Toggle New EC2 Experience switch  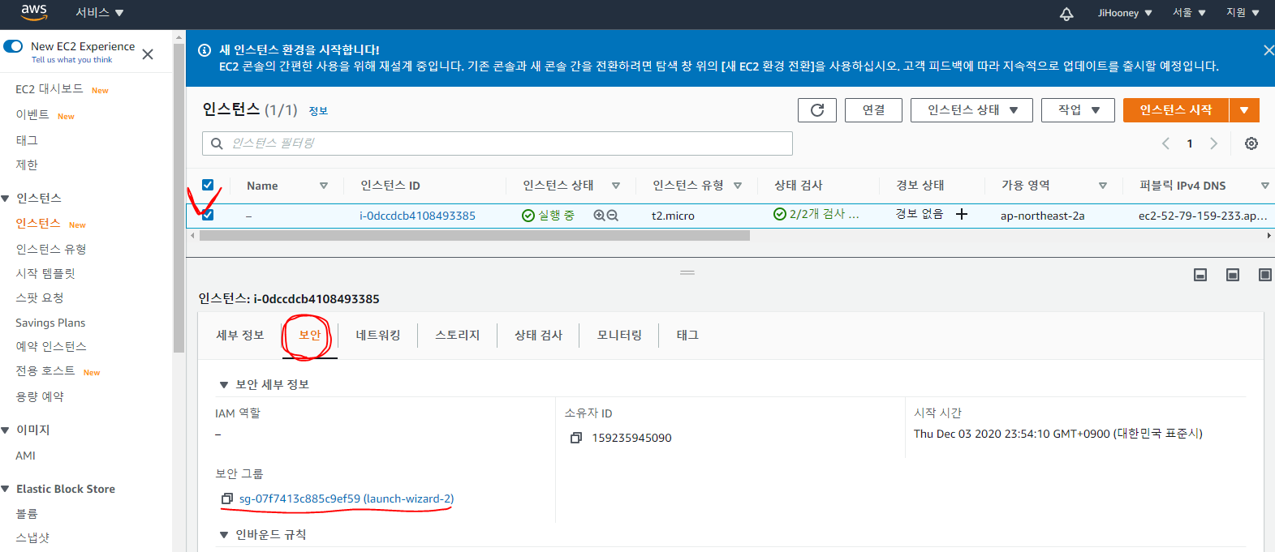click(13, 46)
